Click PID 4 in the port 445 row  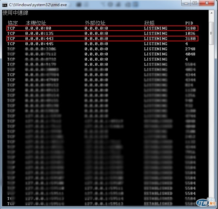coord(187,44)
